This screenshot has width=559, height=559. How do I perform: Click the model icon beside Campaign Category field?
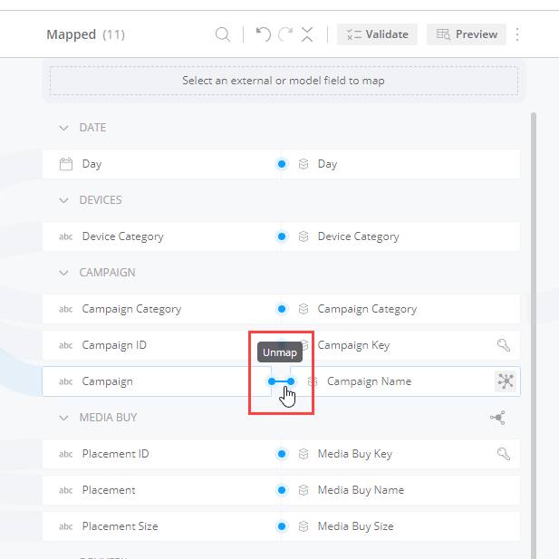coord(304,309)
